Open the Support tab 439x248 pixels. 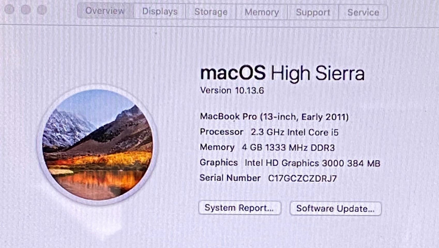(313, 12)
